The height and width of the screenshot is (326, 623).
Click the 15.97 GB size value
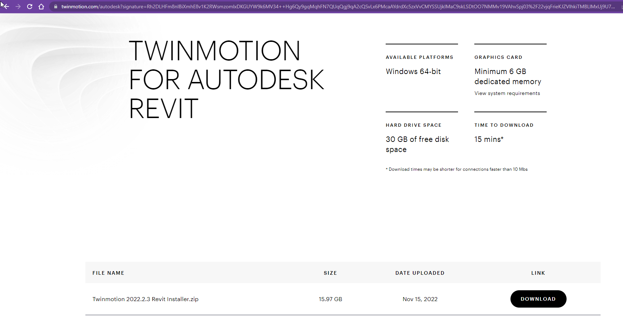click(x=330, y=299)
